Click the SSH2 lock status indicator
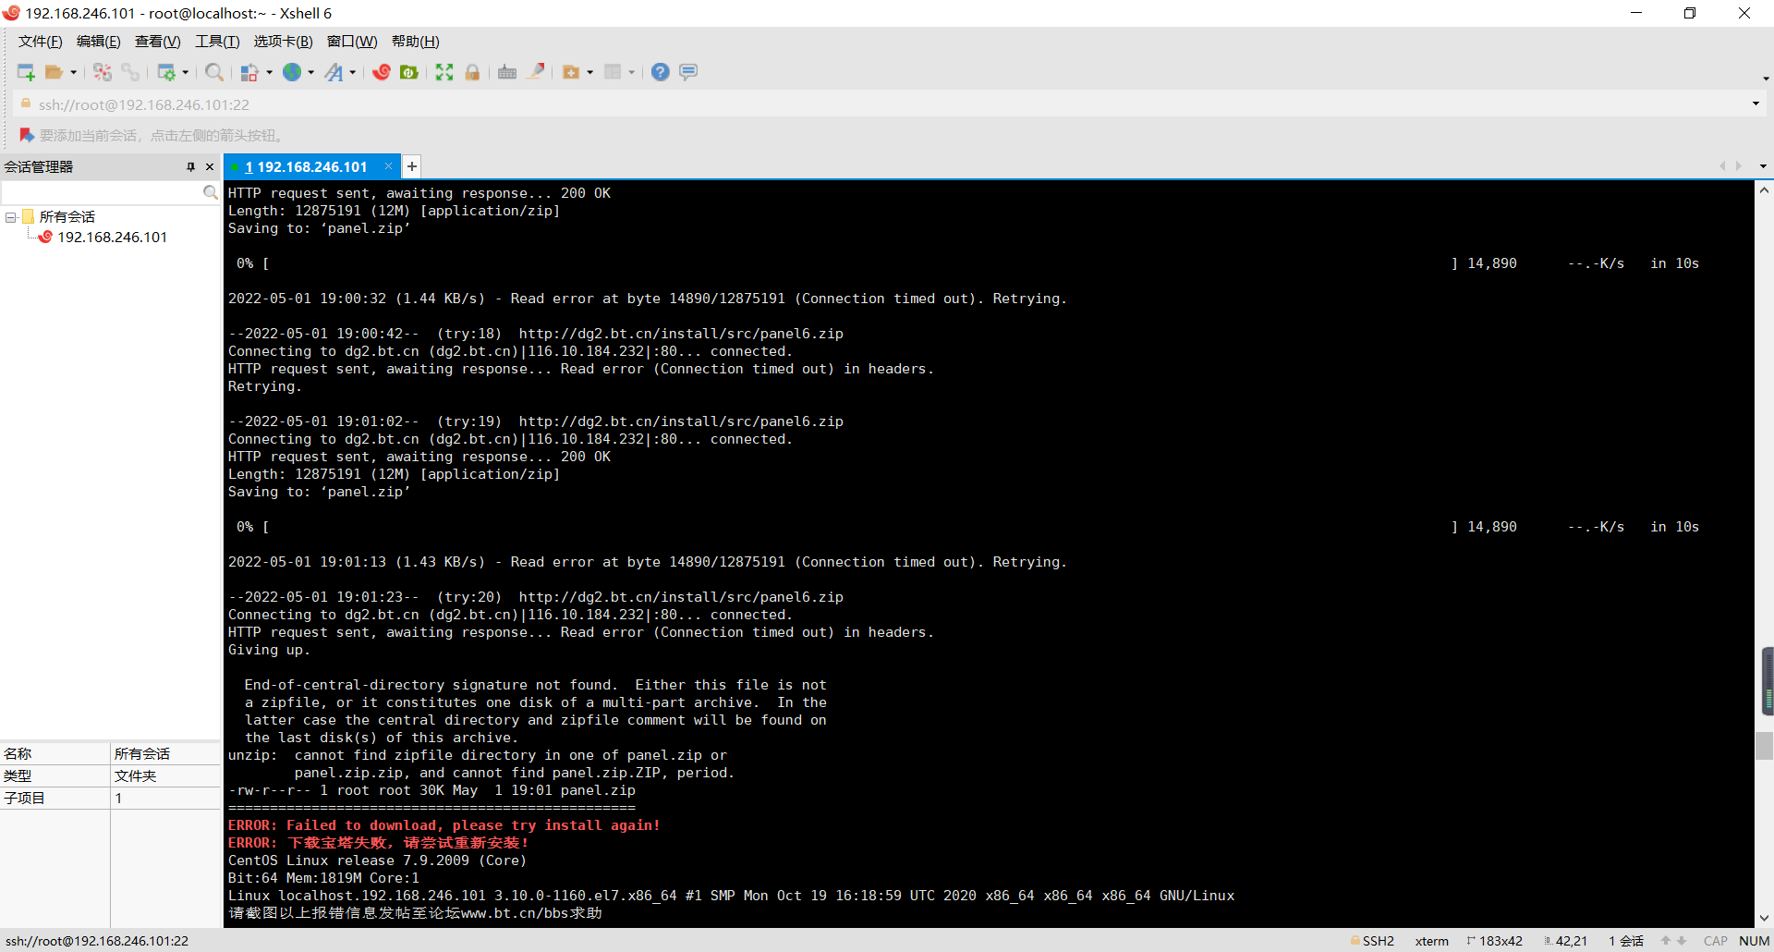 coord(1372,941)
